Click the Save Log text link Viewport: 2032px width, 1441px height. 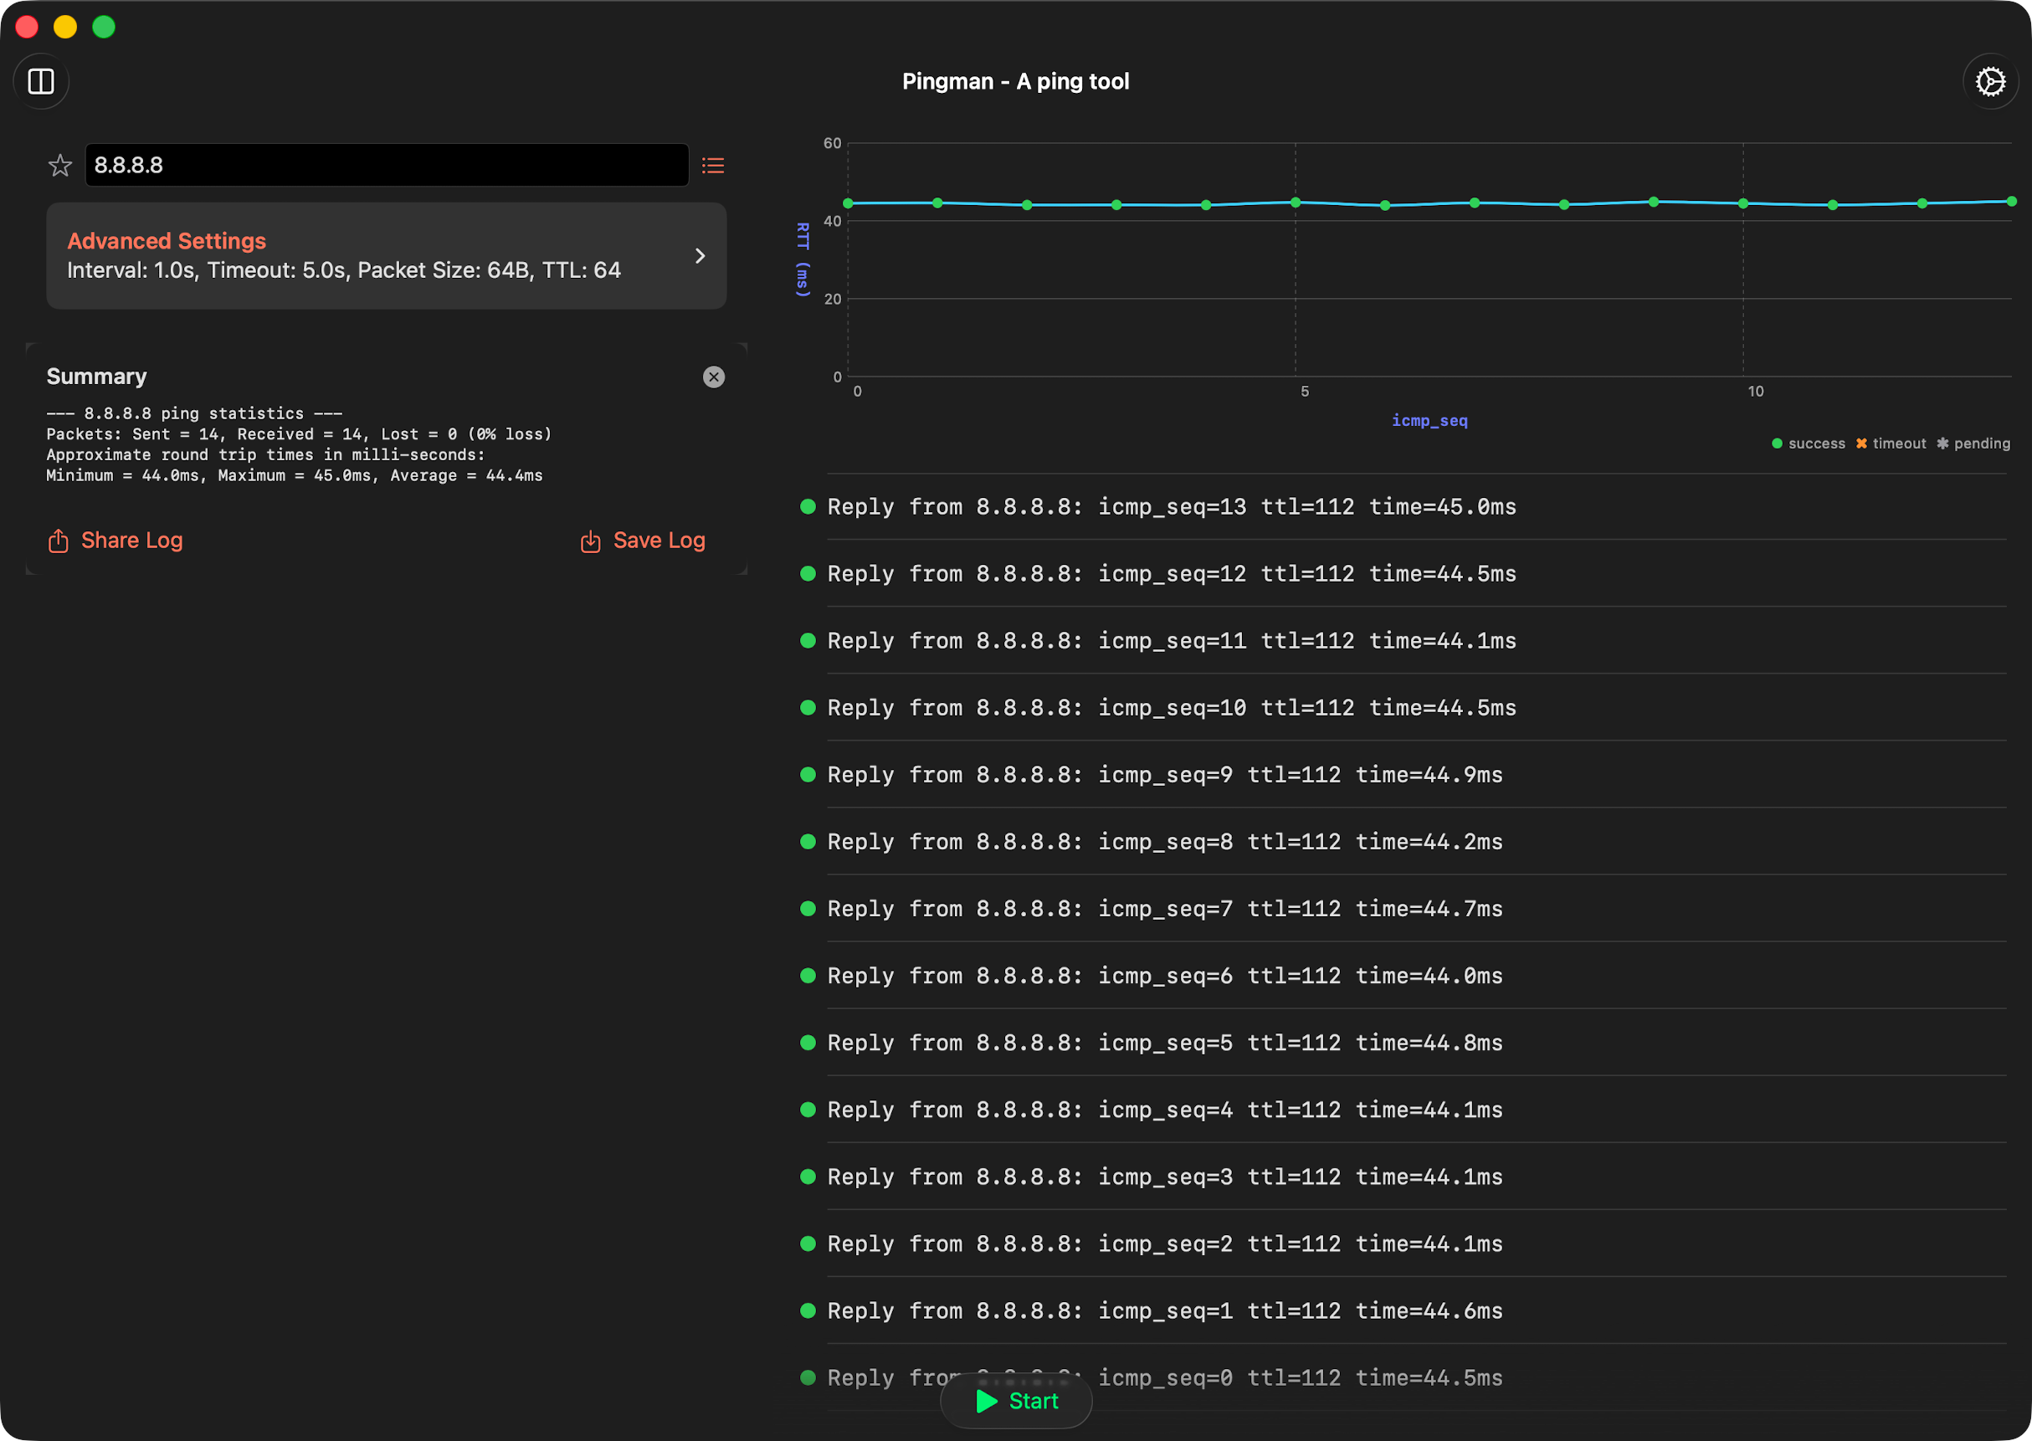point(659,541)
